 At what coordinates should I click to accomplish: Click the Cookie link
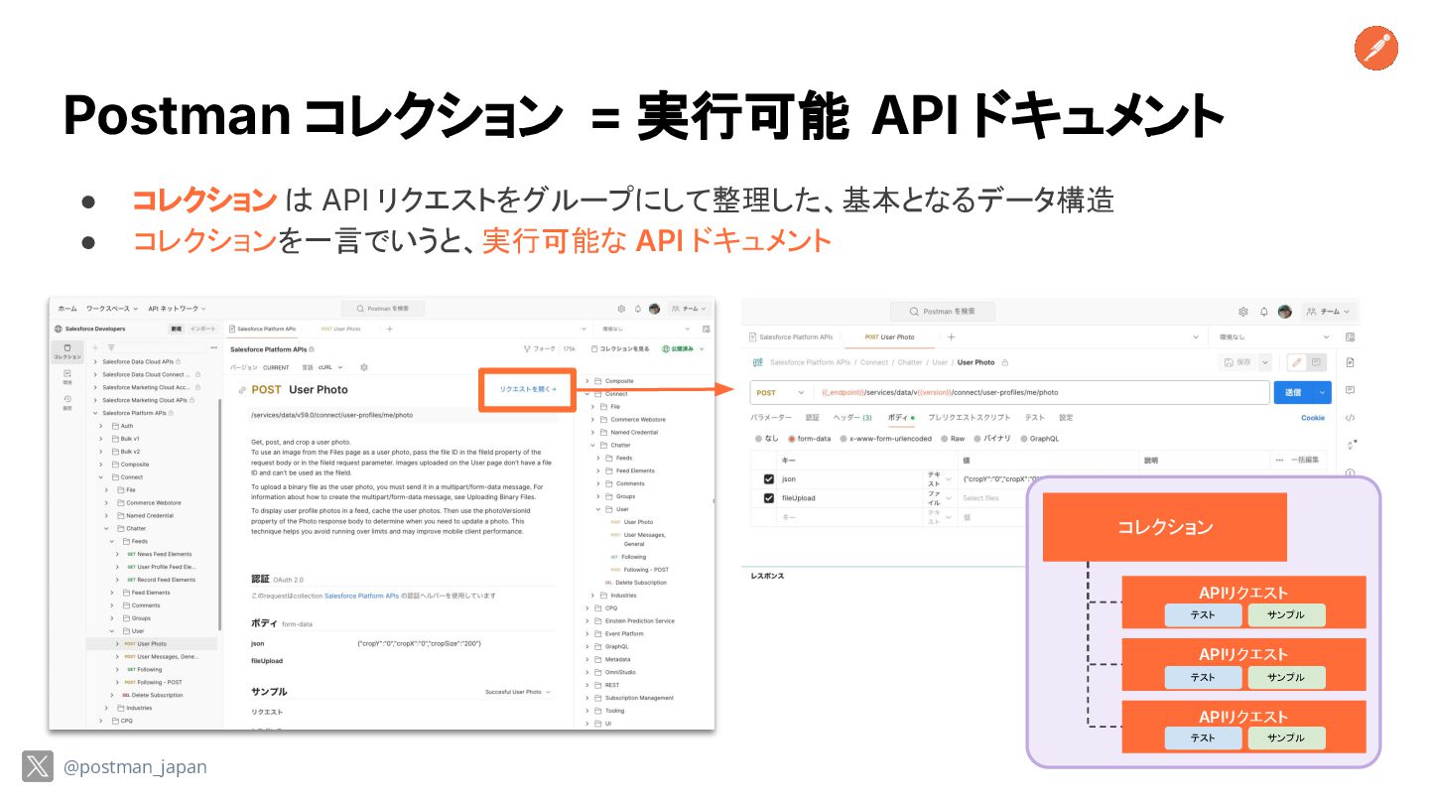(1312, 418)
